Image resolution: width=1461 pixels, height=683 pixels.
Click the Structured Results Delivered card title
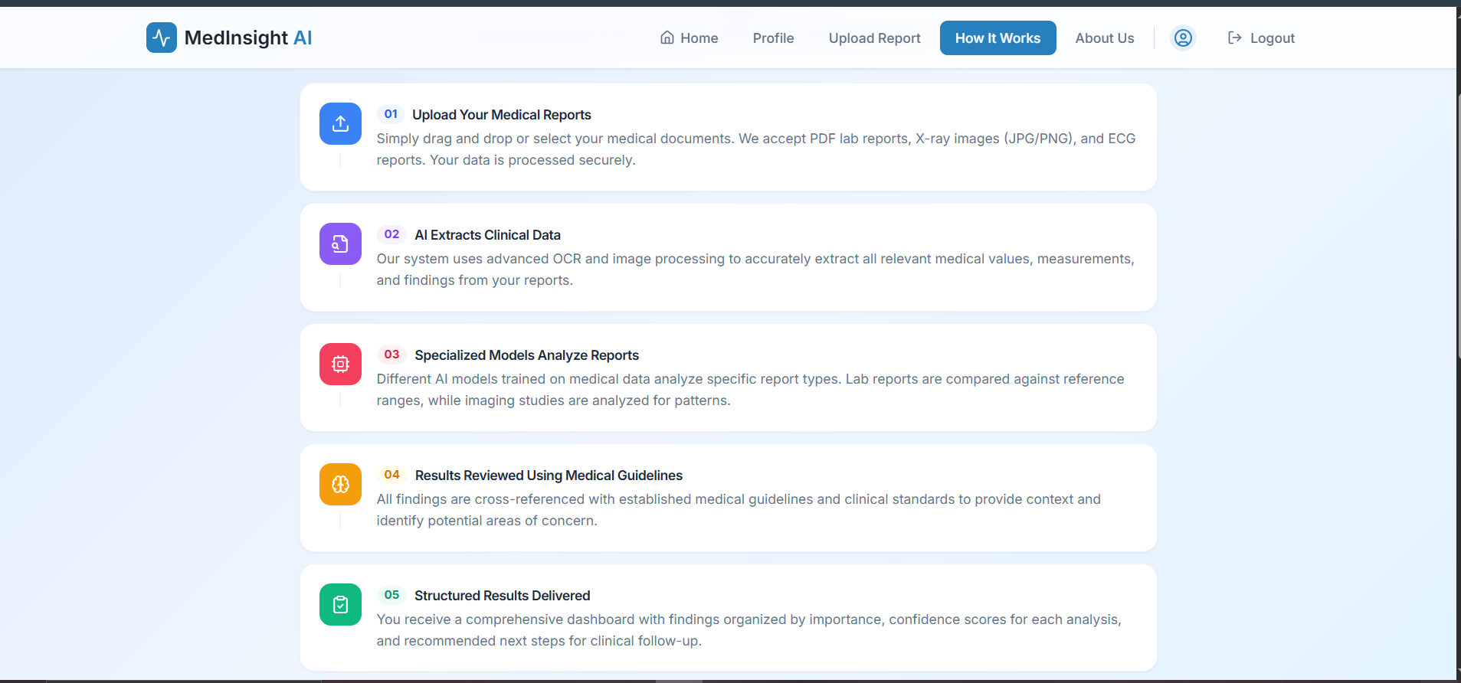pos(502,596)
